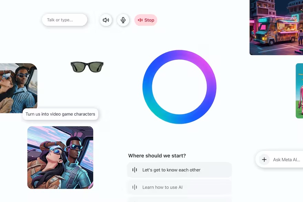Stop the voice conversation
The image size is (303, 202).
pyautogui.click(x=146, y=20)
